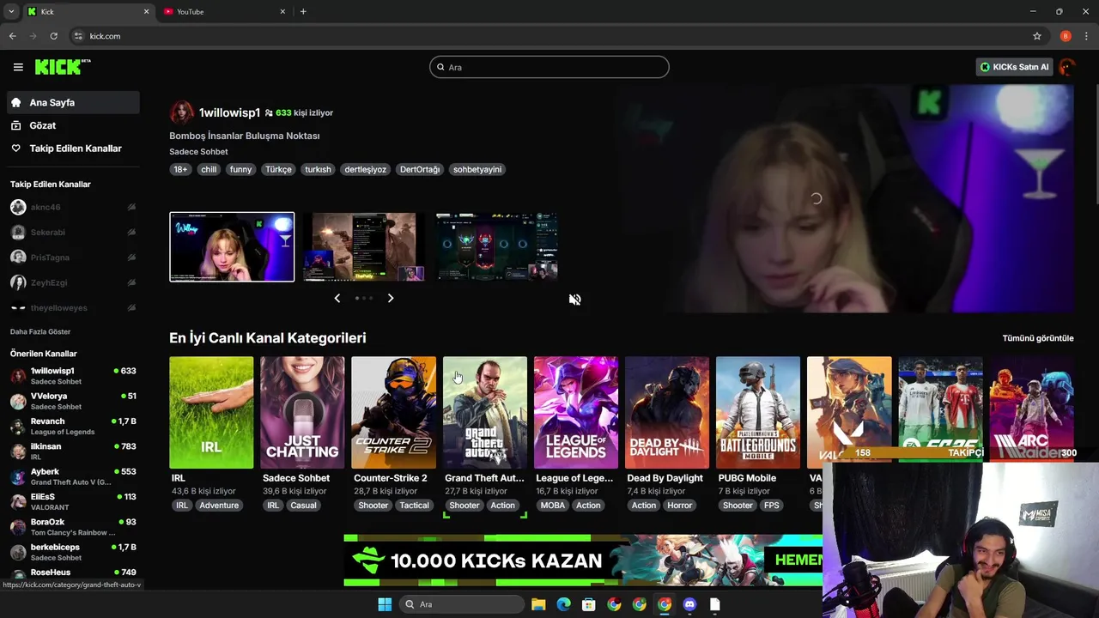The image size is (1099, 618).
Task: Go back in browser history
Action: point(12,36)
